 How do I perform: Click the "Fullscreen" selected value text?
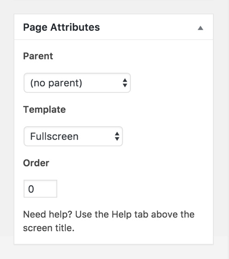point(54,136)
